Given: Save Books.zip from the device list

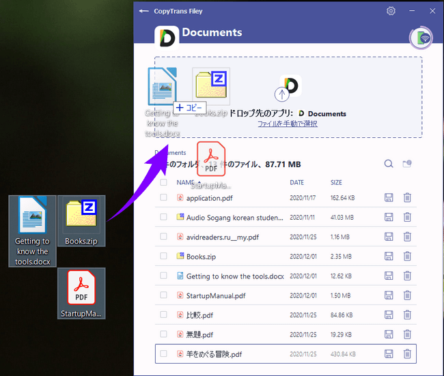Looking at the screenshot, I should [x=389, y=256].
